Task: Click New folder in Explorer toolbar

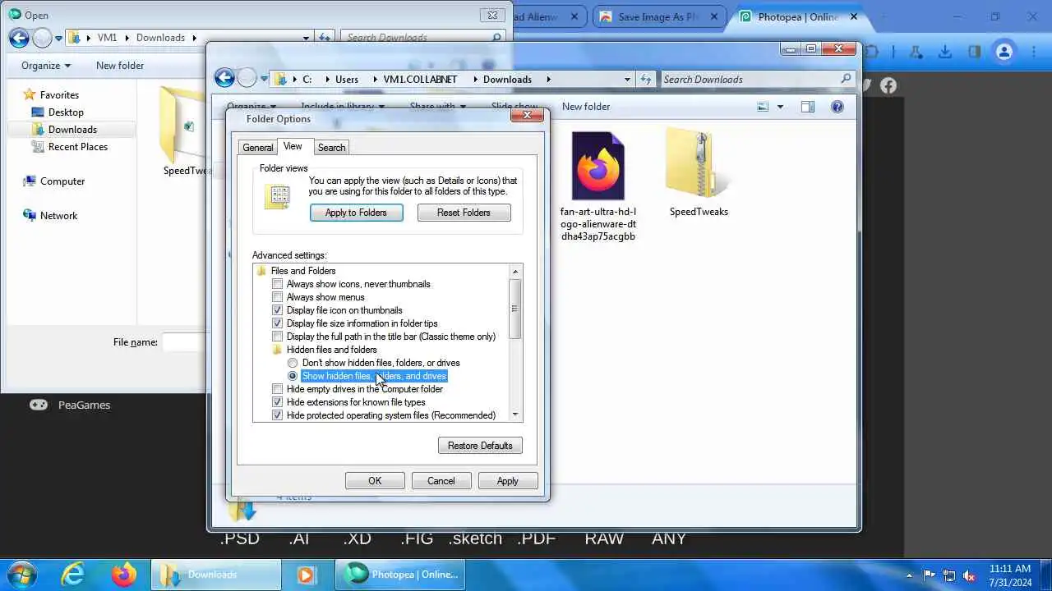Action: [x=586, y=107]
